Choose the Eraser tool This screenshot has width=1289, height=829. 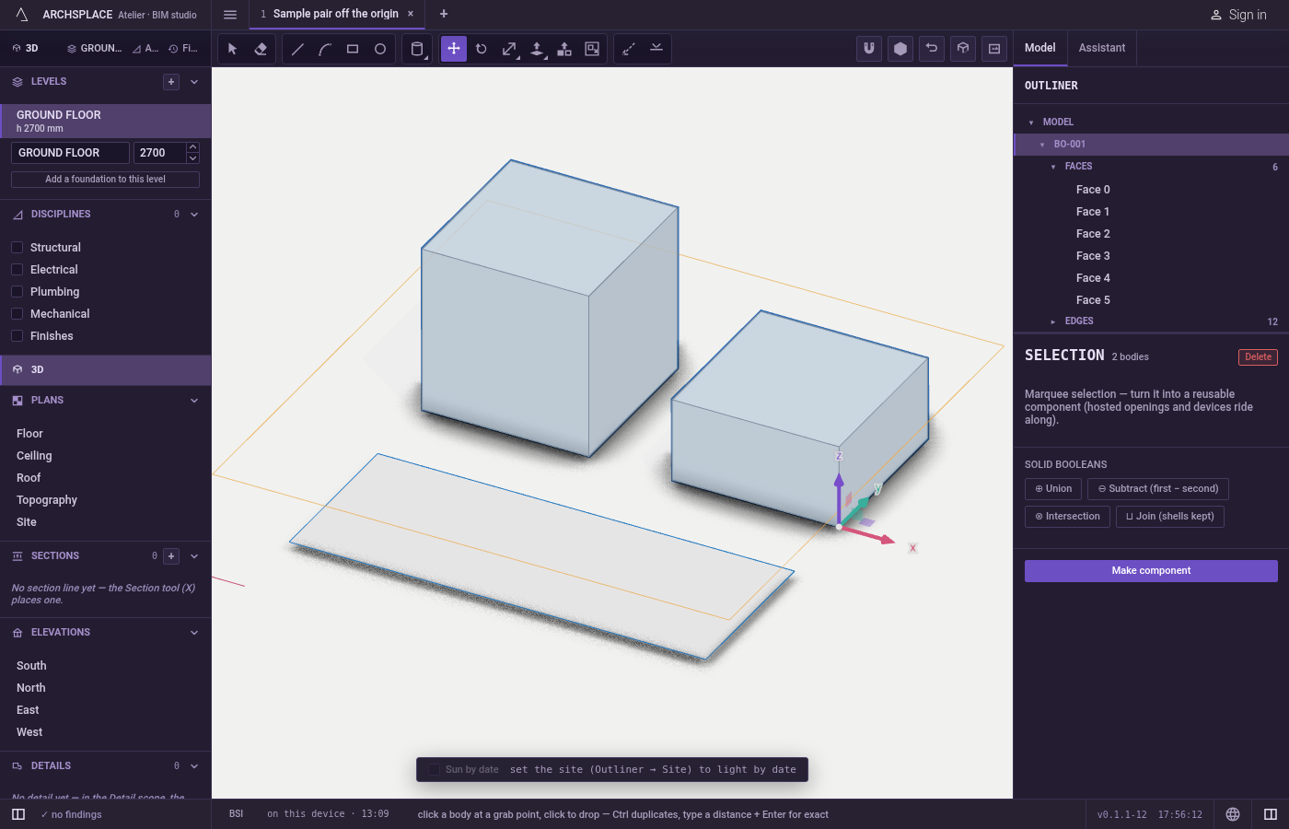point(261,49)
